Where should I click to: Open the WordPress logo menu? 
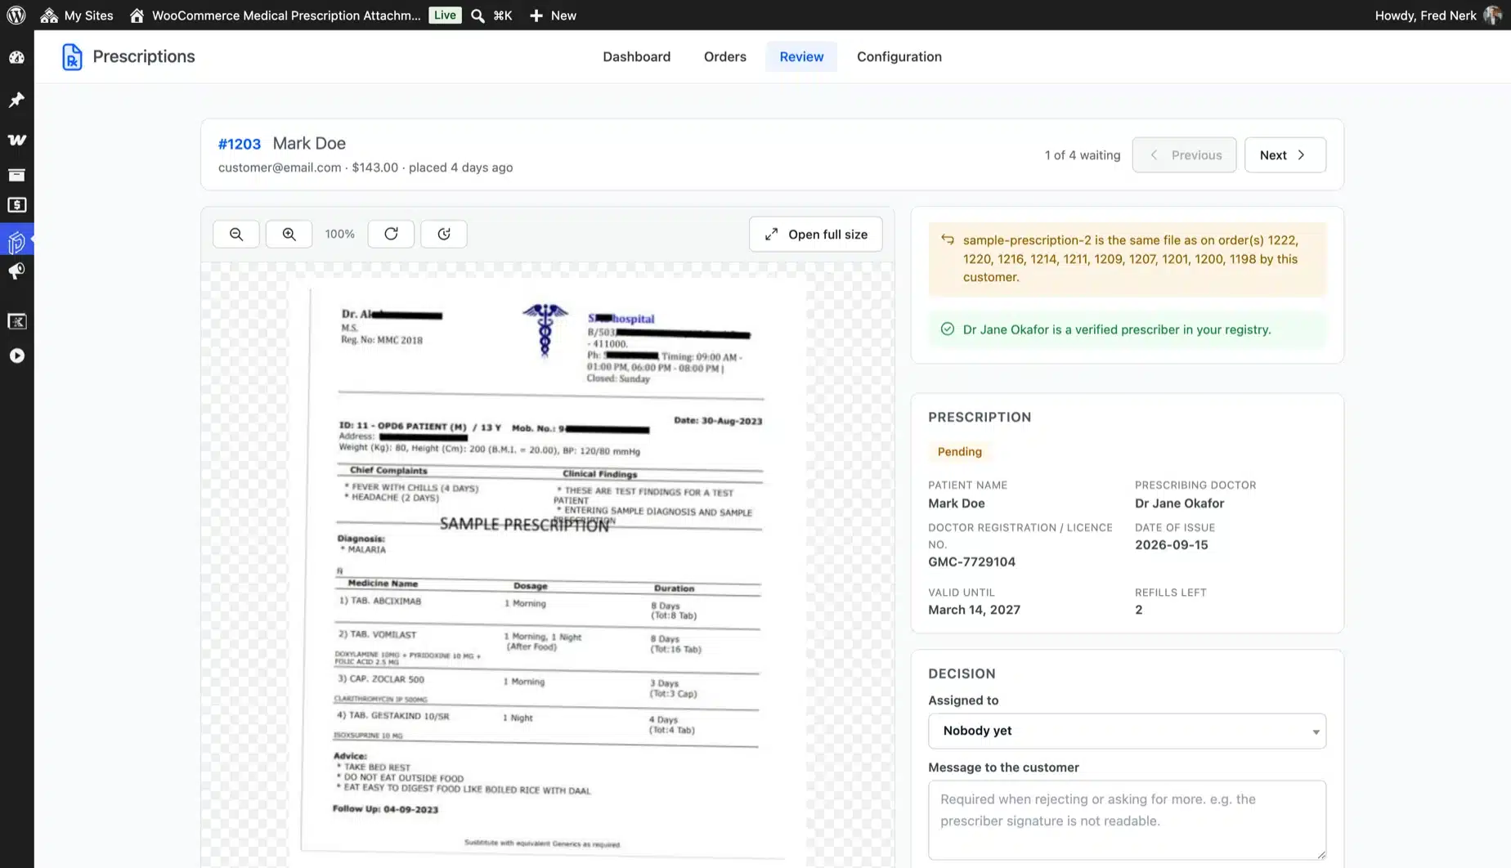[16, 15]
